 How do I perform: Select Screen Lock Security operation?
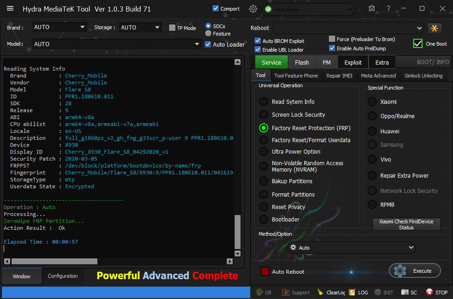[x=264, y=114]
